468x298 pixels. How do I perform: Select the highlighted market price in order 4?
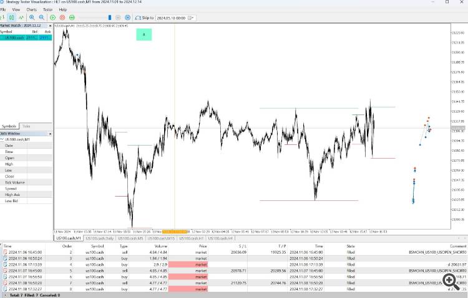[188, 264]
